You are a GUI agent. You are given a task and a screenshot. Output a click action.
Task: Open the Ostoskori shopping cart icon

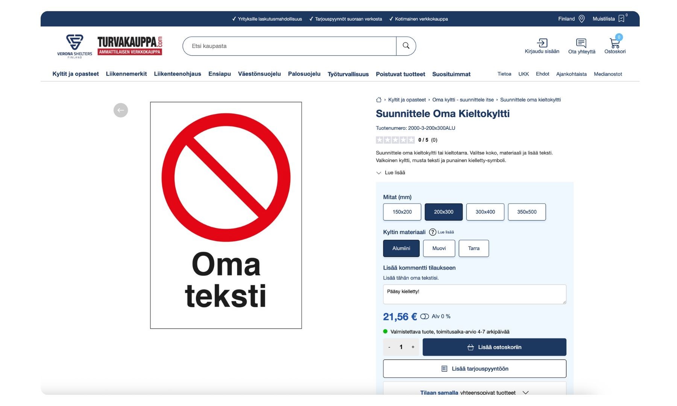[615, 42]
